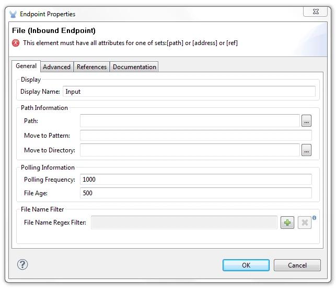The width and height of the screenshot is (336, 289).
Task: Click the File Age input field
Action: 195,193
